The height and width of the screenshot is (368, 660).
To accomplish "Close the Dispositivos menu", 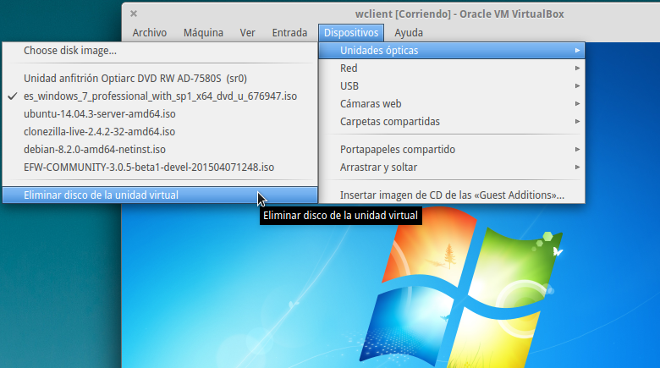I will tap(351, 33).
